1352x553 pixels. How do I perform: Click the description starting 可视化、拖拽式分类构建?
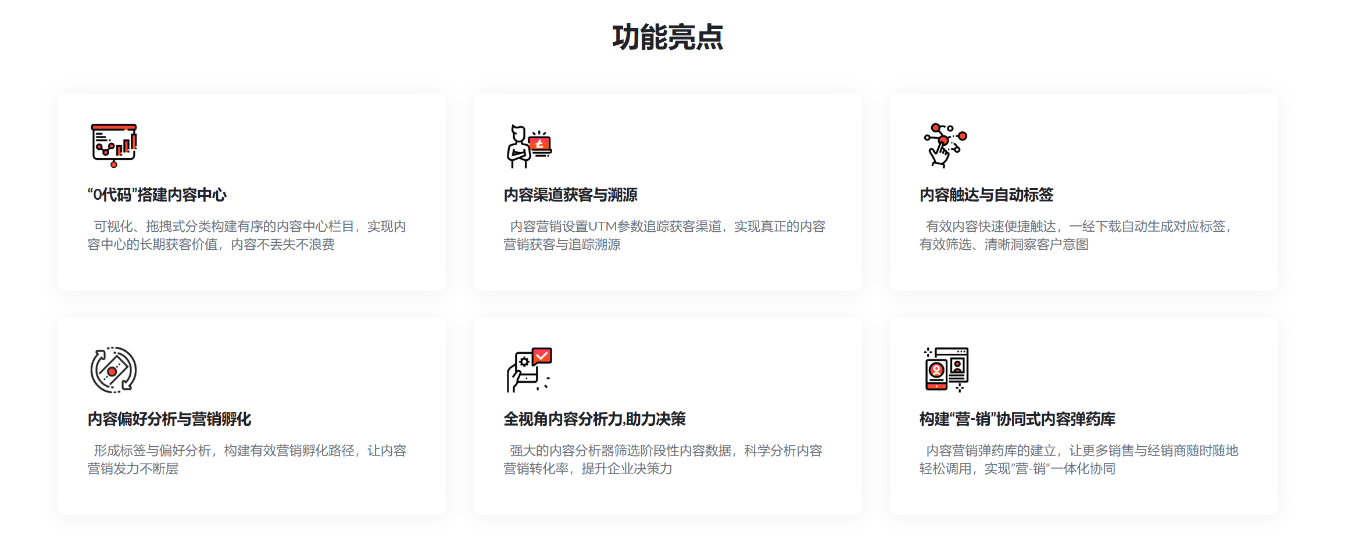(247, 235)
